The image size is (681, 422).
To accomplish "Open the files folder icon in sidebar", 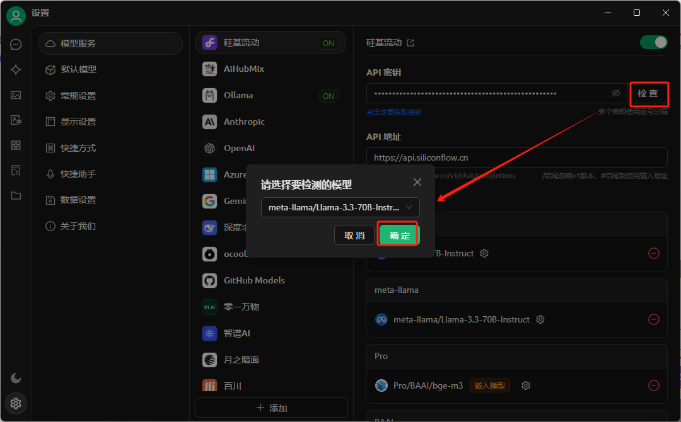I will [16, 196].
